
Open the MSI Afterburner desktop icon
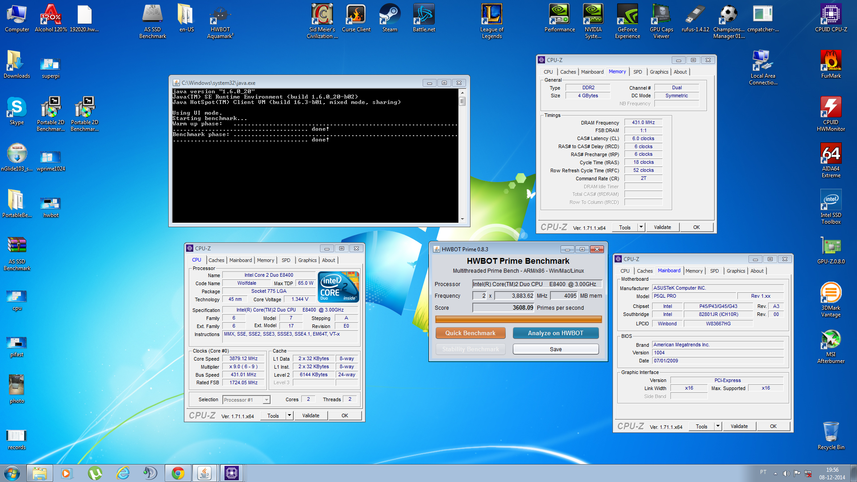click(831, 346)
